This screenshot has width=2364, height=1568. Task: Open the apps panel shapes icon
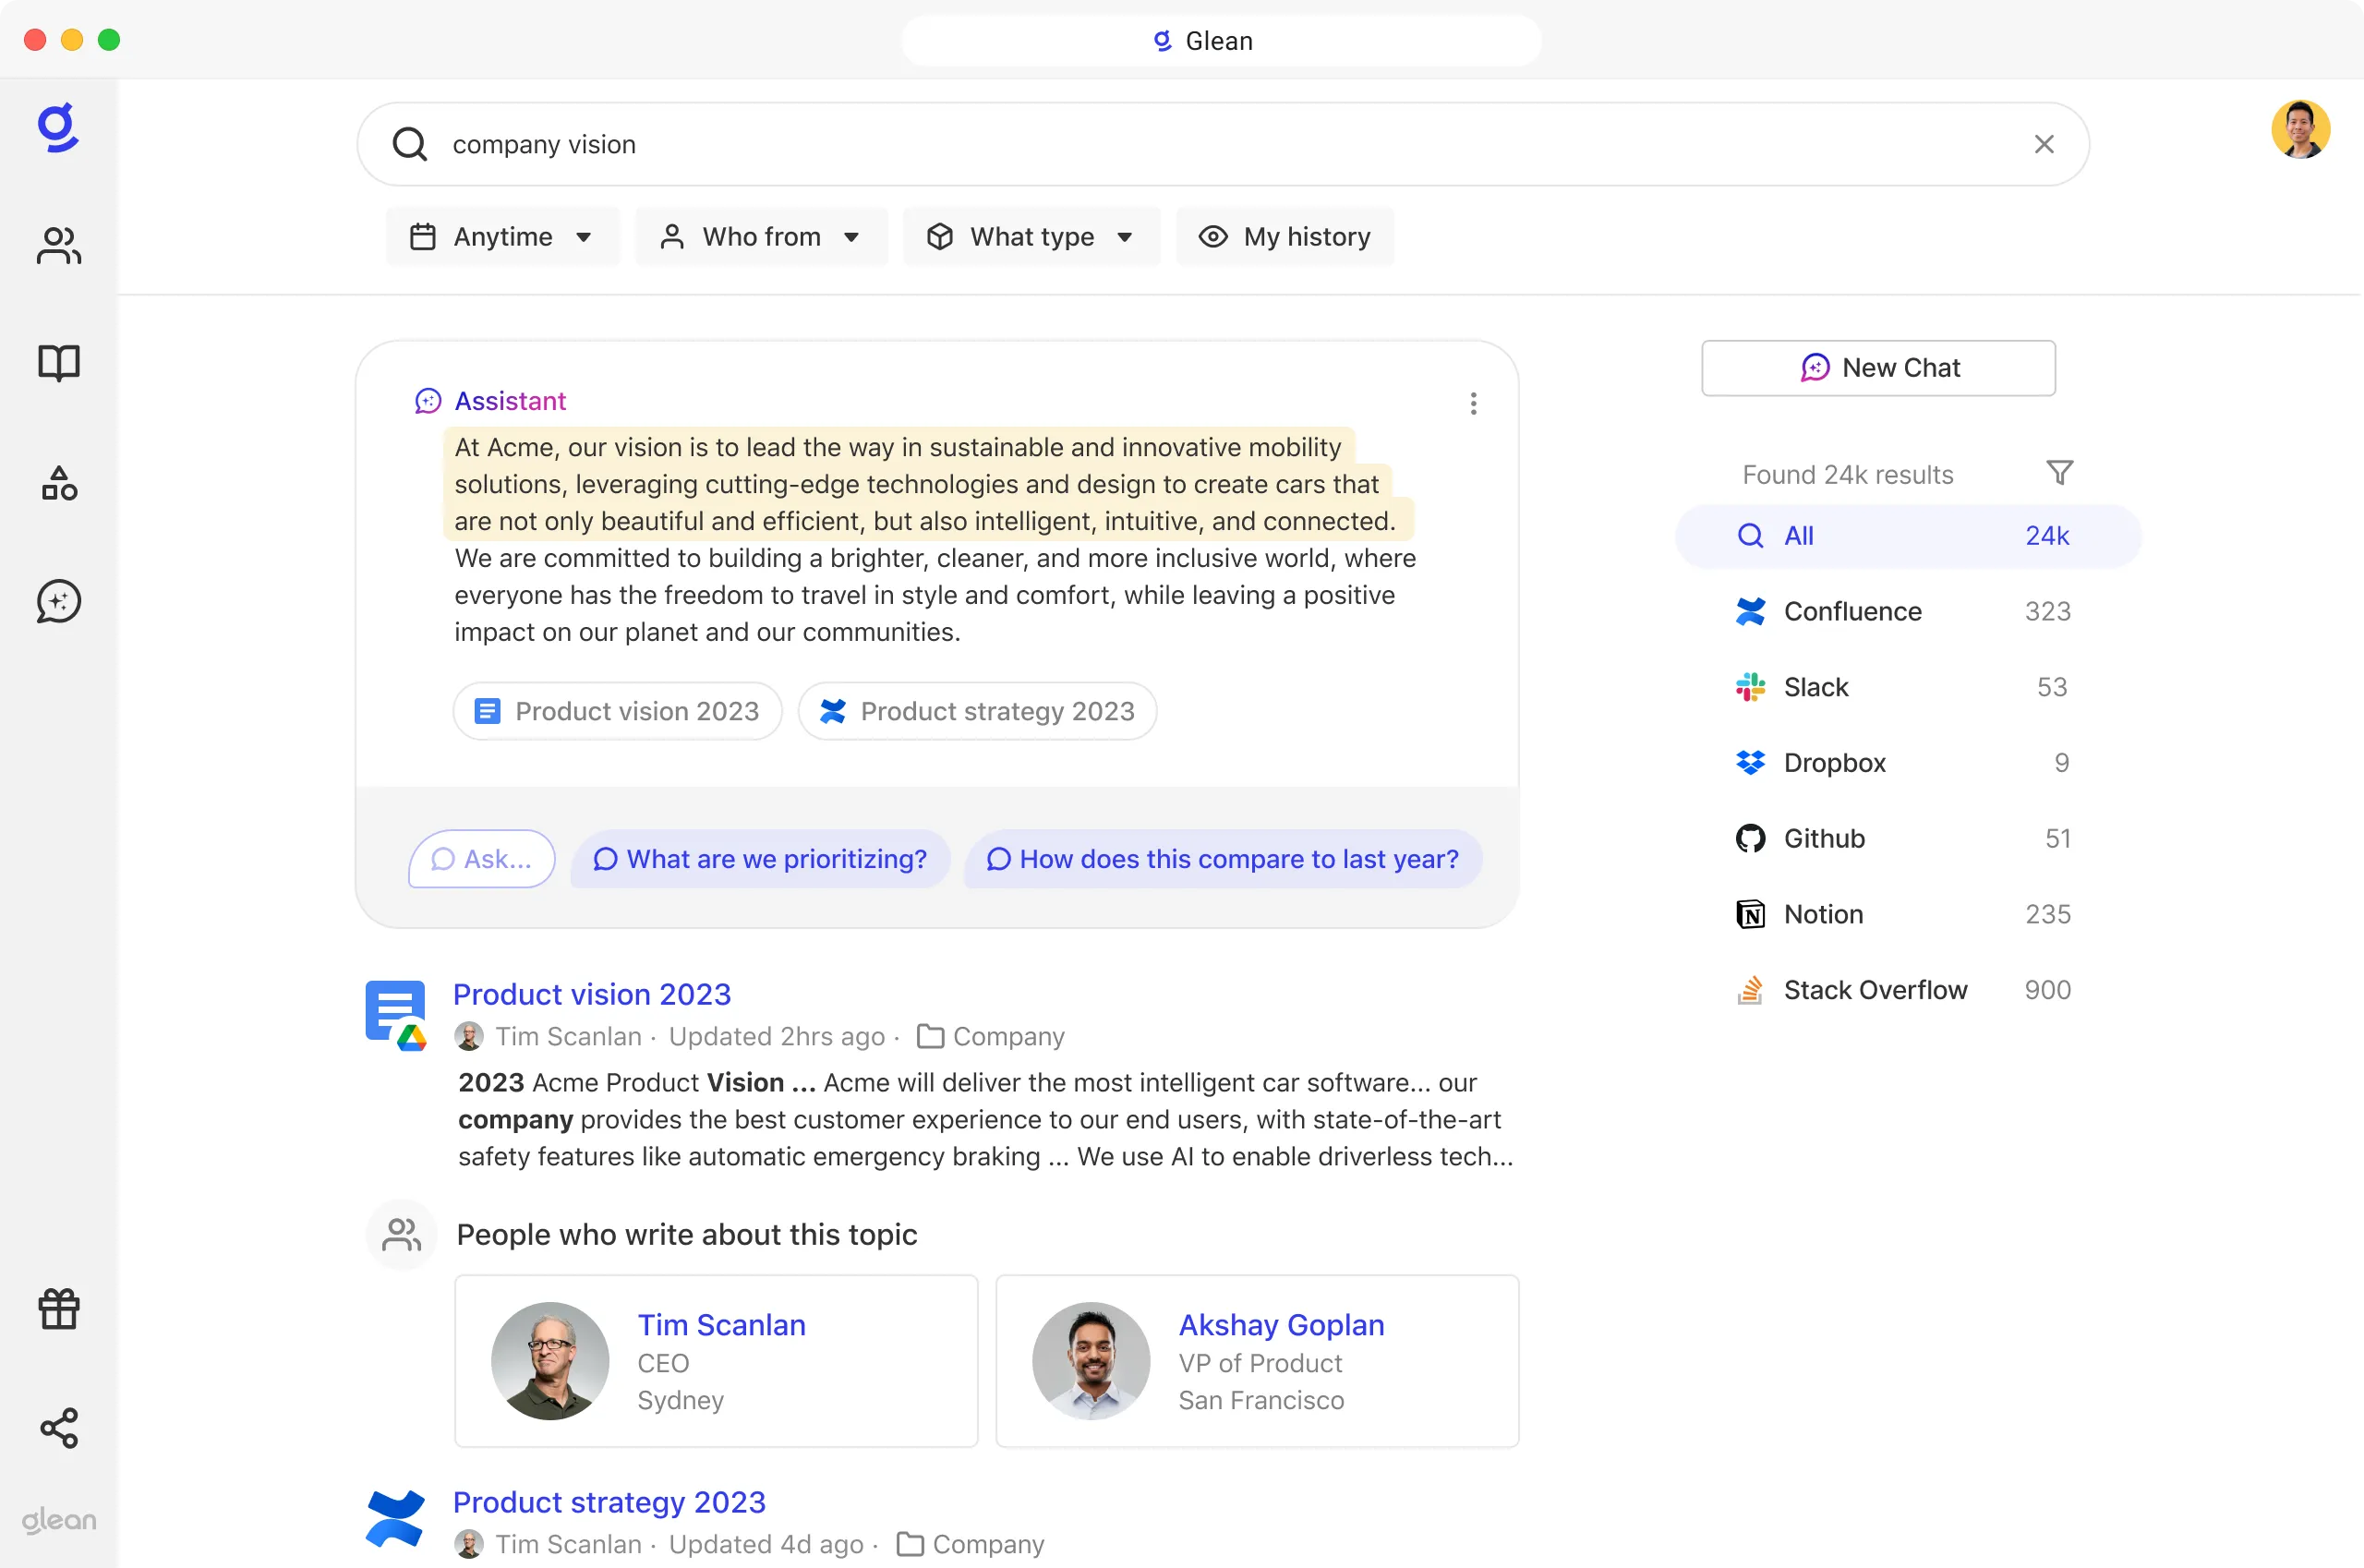58,484
